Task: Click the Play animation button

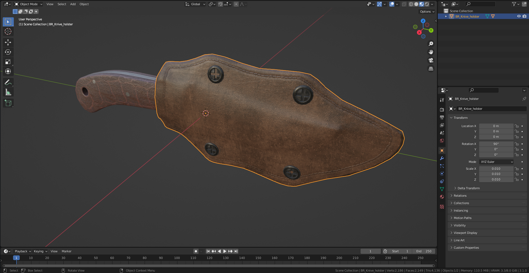Action: [225, 251]
